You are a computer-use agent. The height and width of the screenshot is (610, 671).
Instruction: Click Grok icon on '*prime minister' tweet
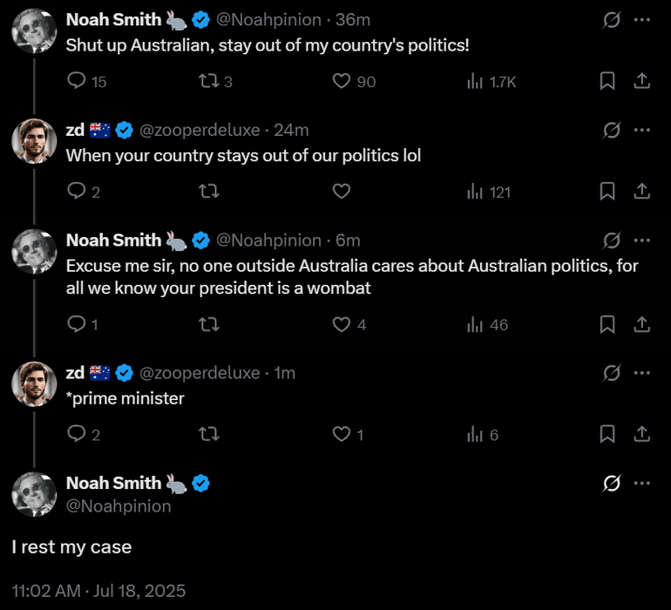coord(612,373)
